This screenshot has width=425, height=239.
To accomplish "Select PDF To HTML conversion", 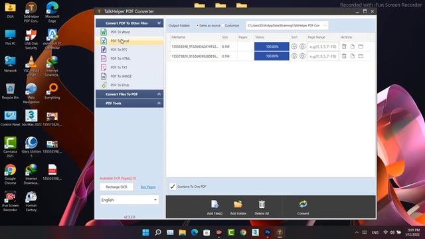I will 129,58.
